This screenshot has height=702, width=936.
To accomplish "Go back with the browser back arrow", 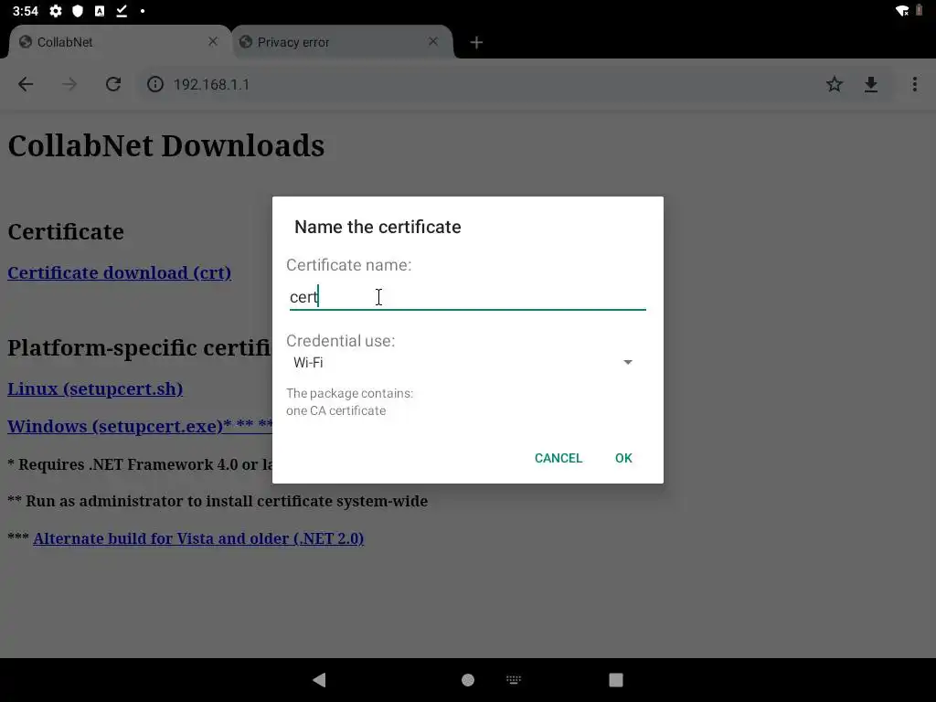I will tap(26, 84).
